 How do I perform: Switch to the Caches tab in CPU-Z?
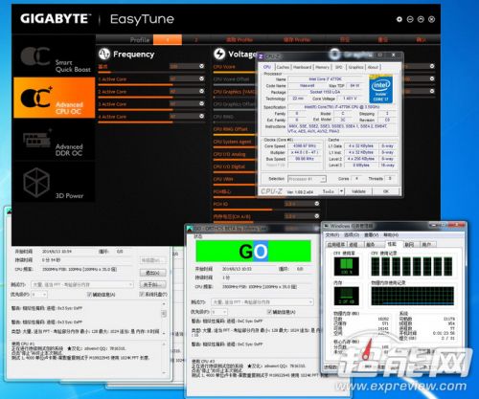pyautogui.click(x=283, y=67)
